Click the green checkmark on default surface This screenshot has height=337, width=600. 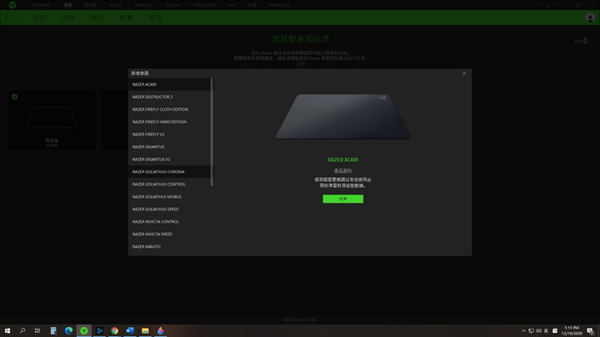tap(14, 97)
